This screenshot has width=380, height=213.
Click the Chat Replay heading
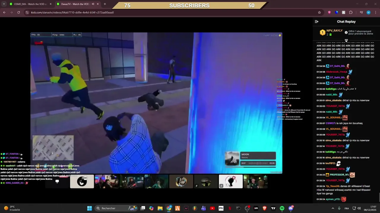point(346,22)
